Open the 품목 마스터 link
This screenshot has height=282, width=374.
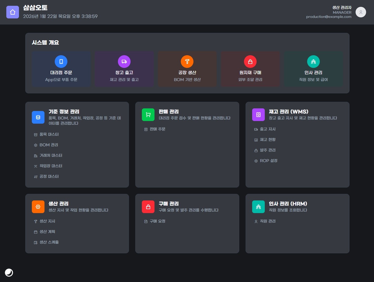pyautogui.click(x=49, y=134)
